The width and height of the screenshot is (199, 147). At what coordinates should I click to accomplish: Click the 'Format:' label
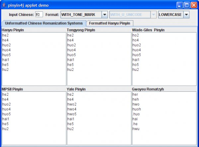tap(52, 15)
